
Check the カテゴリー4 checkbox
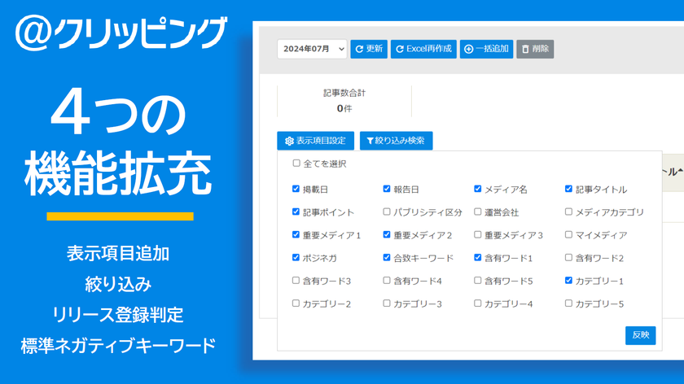click(478, 303)
